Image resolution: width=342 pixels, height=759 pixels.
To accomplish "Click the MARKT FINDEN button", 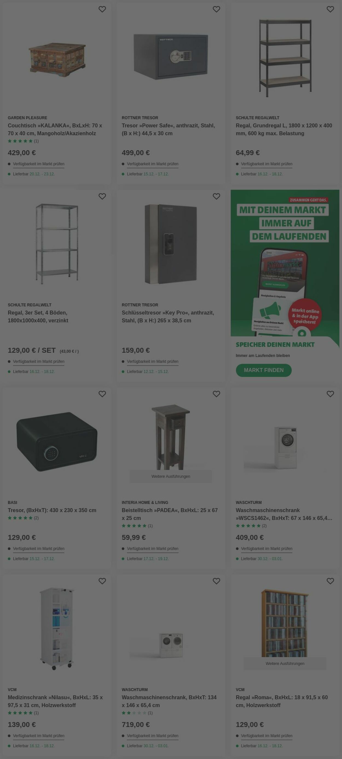I will pos(264,370).
